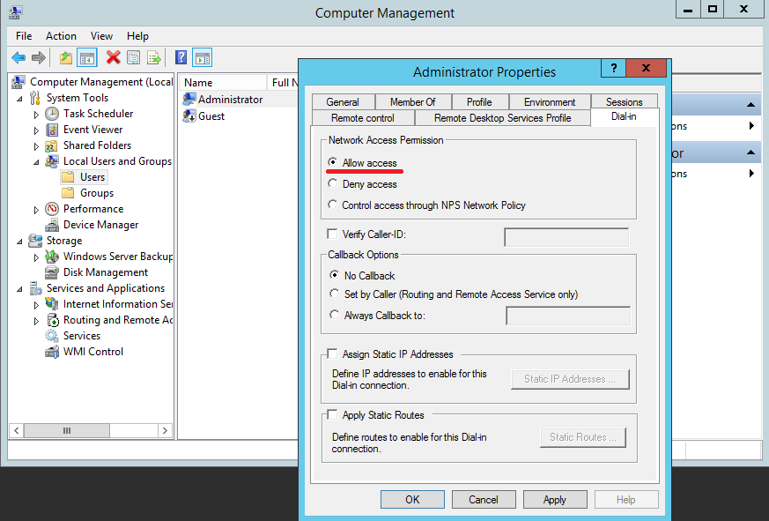The image size is (769, 521).
Task: Select the Guest user account icon
Action: coord(189,116)
